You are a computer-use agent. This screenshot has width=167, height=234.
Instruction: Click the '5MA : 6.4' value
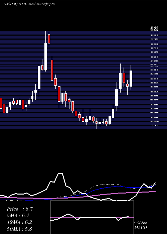[x=18, y=216]
